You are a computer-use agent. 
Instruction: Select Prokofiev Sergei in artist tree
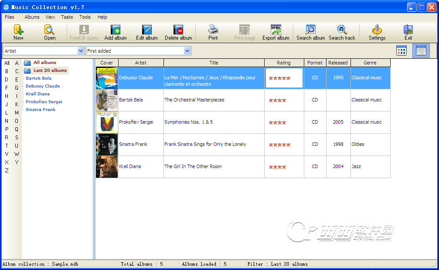[x=44, y=101]
